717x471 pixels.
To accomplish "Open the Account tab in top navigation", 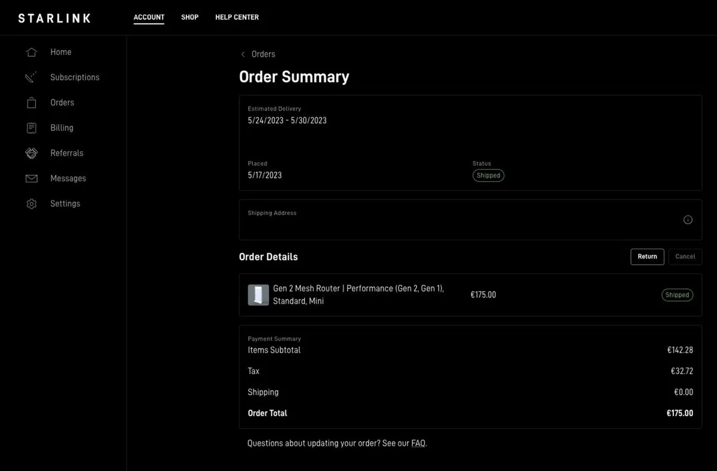I will [x=149, y=17].
